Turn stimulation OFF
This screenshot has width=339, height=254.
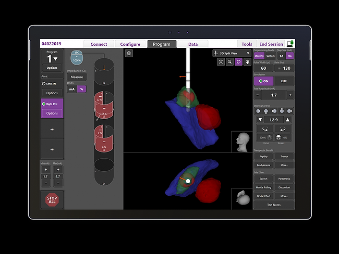click(x=284, y=81)
